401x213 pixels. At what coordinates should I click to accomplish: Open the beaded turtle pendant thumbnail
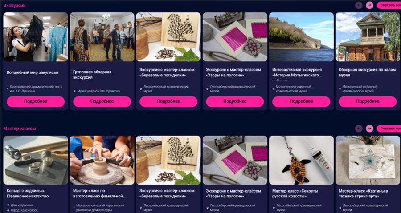301,160
